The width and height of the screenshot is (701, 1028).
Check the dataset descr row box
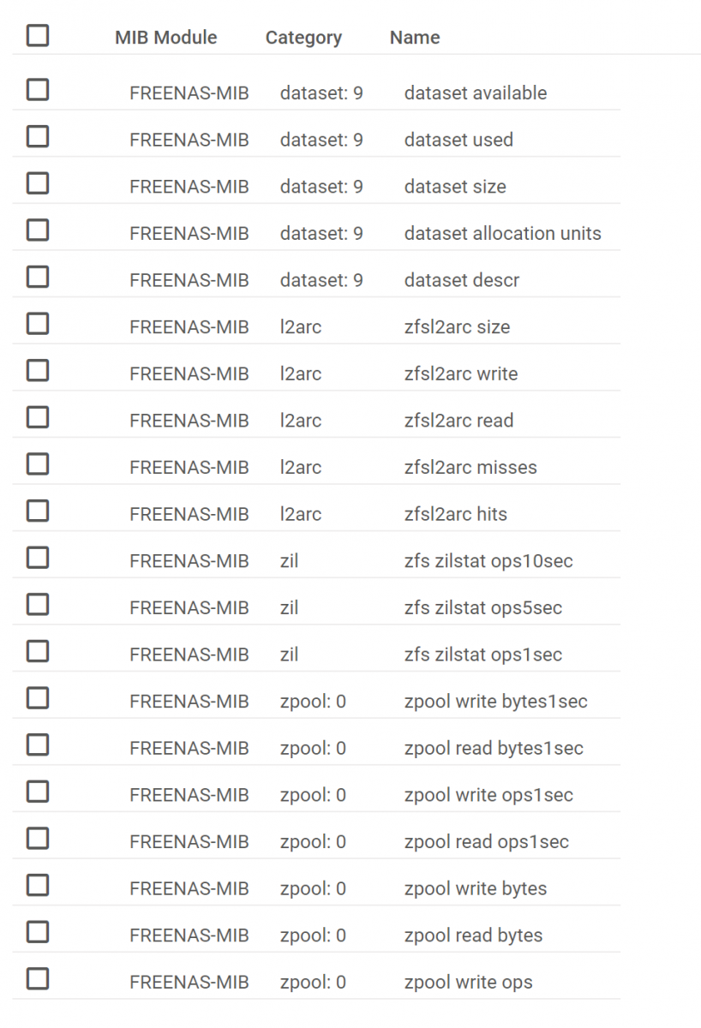coord(38,277)
